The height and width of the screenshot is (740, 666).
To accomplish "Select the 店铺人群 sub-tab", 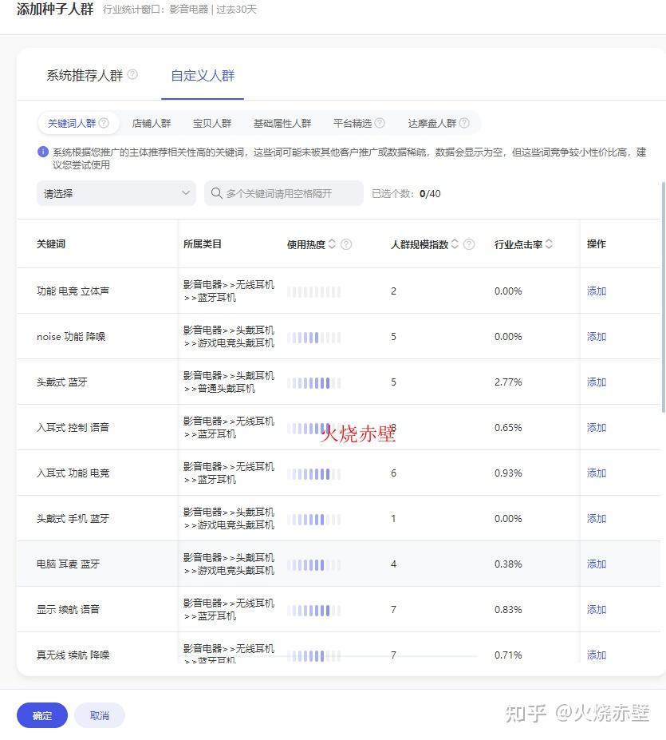I will [x=152, y=123].
